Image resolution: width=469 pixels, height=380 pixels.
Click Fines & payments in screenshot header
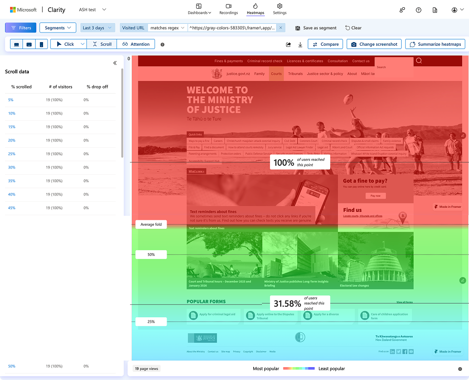(229, 61)
